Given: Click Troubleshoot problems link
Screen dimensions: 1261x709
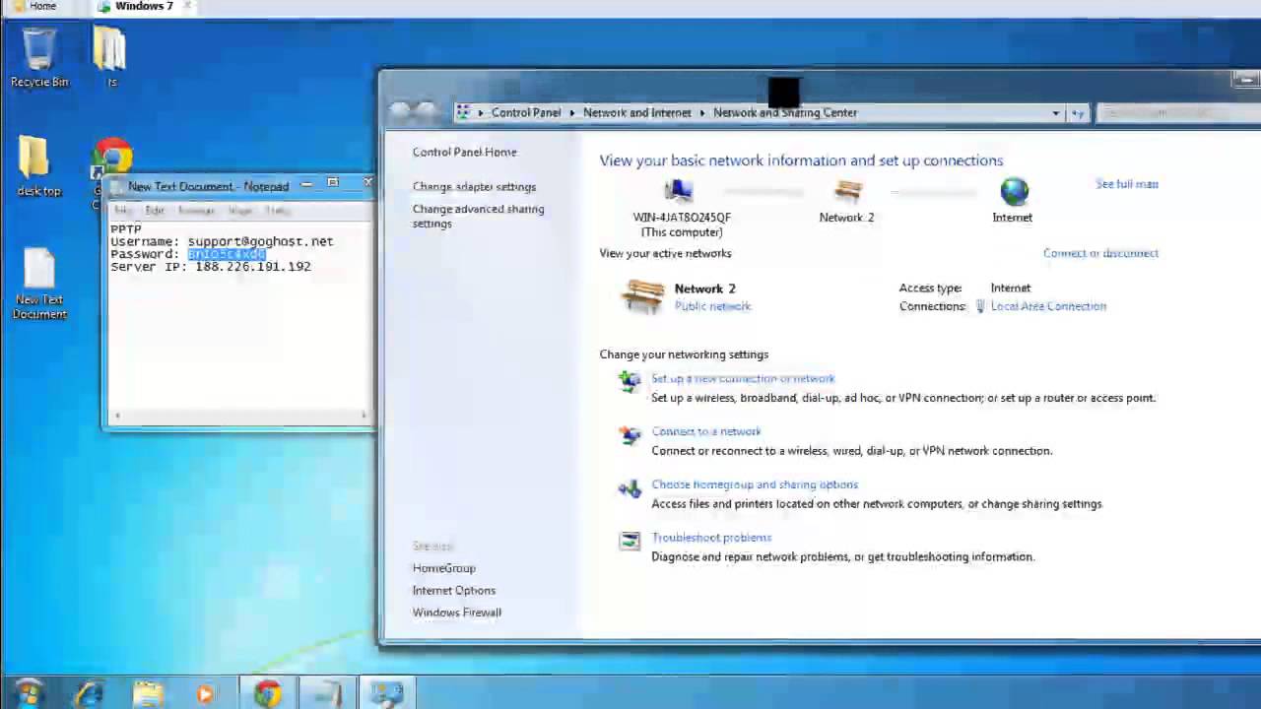Looking at the screenshot, I should click(x=711, y=539).
